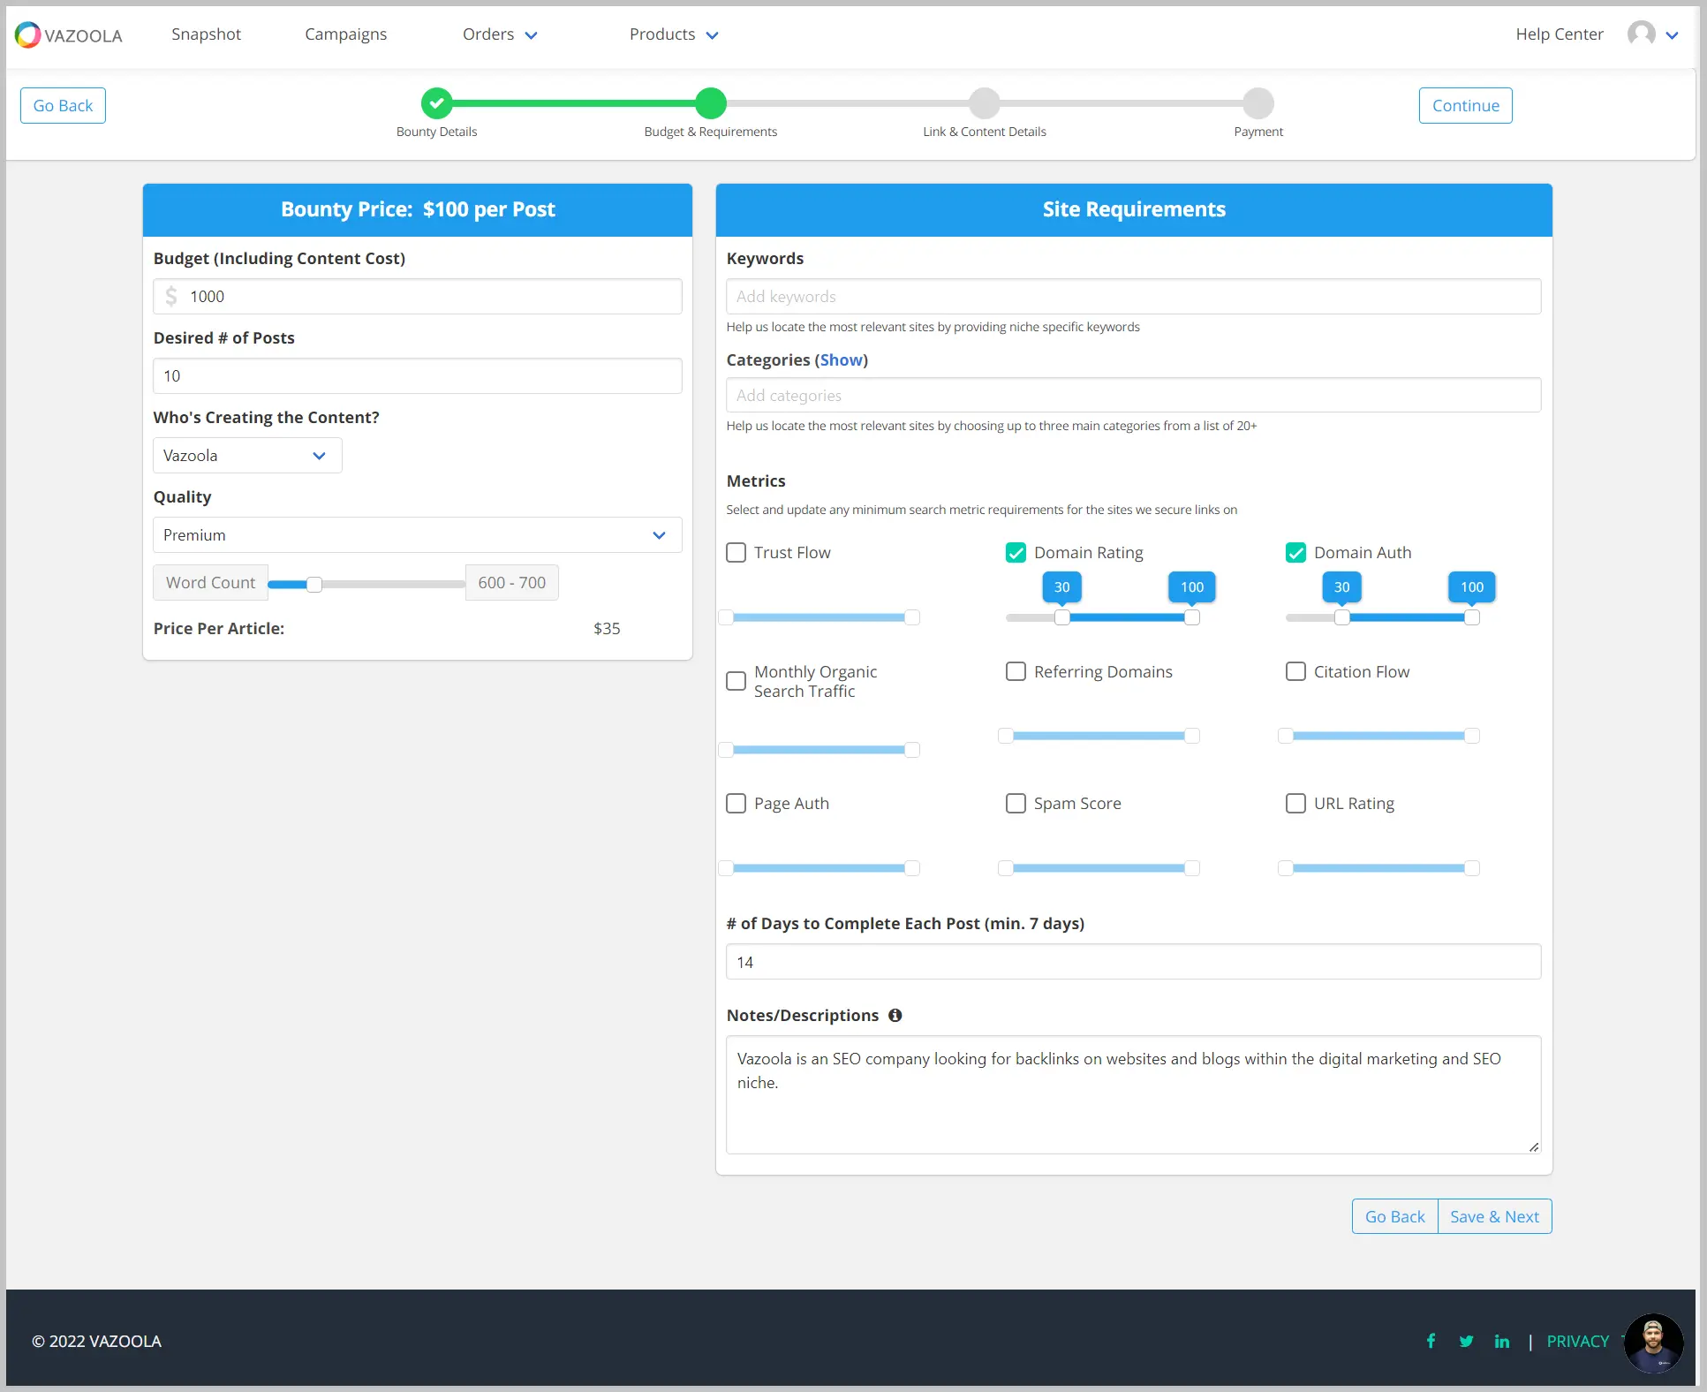Image resolution: width=1707 pixels, height=1392 pixels.
Task: Open the content creator Vazoola dropdown
Action: click(x=247, y=456)
